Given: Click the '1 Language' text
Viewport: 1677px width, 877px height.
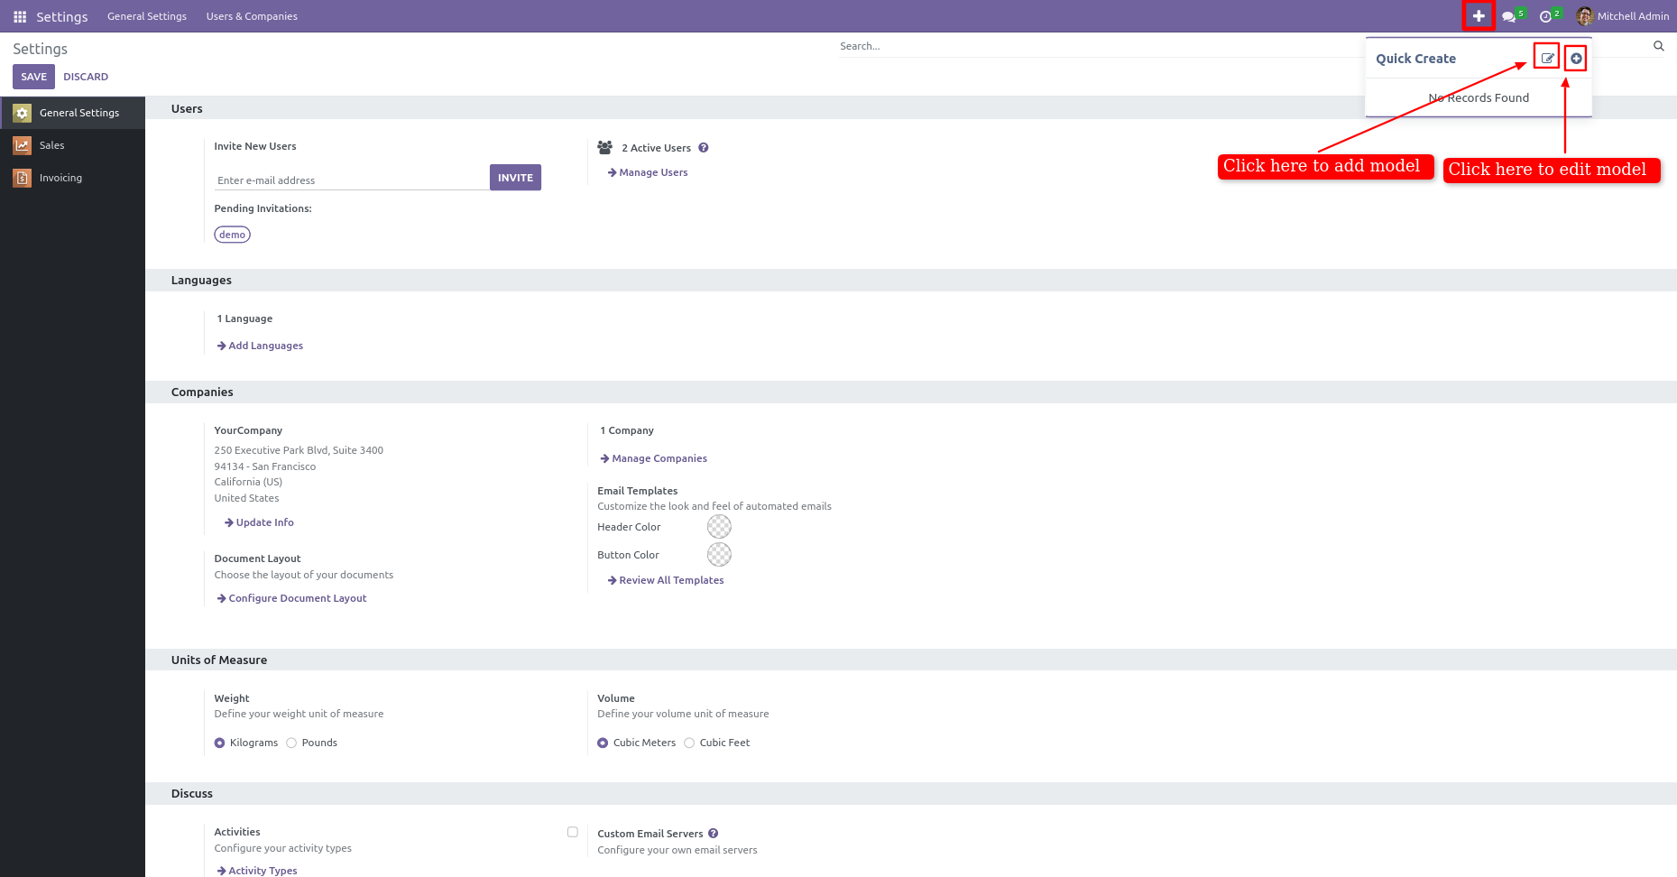Looking at the screenshot, I should pyautogui.click(x=244, y=318).
